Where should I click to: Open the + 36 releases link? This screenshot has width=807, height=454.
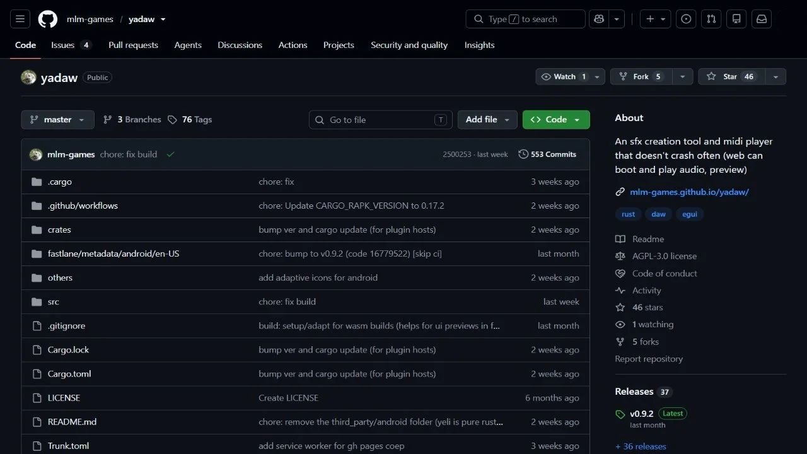point(641,446)
